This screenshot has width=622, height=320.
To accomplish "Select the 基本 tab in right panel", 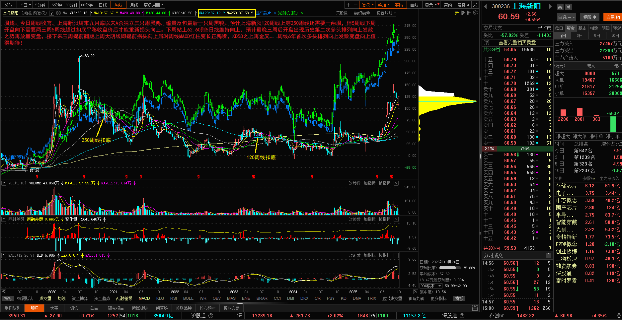I will click(582, 28).
